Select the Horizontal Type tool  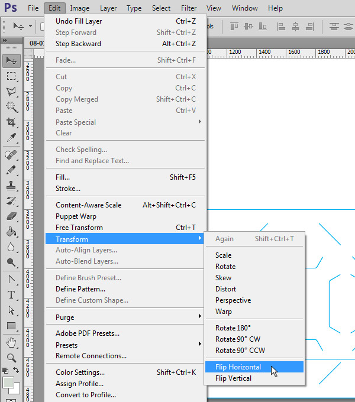point(11,295)
